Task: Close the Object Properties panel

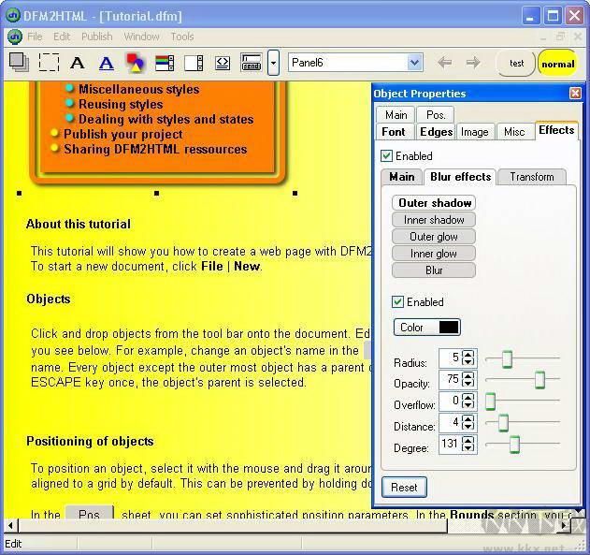Action: 575,93
